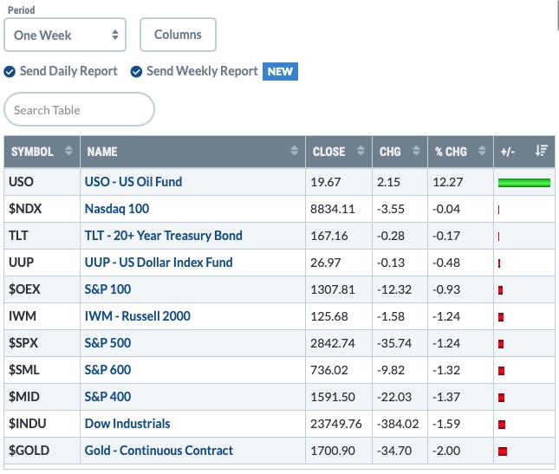Click the close value 1700.90
The width and height of the screenshot is (559, 474).
[x=333, y=451]
